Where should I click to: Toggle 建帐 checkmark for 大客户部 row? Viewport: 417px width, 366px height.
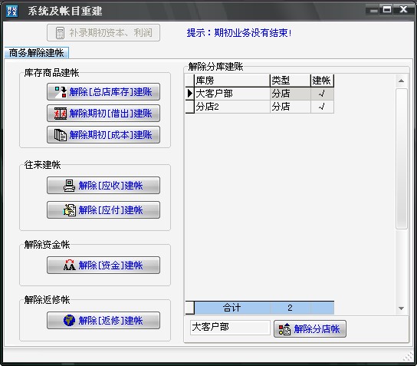(322, 94)
